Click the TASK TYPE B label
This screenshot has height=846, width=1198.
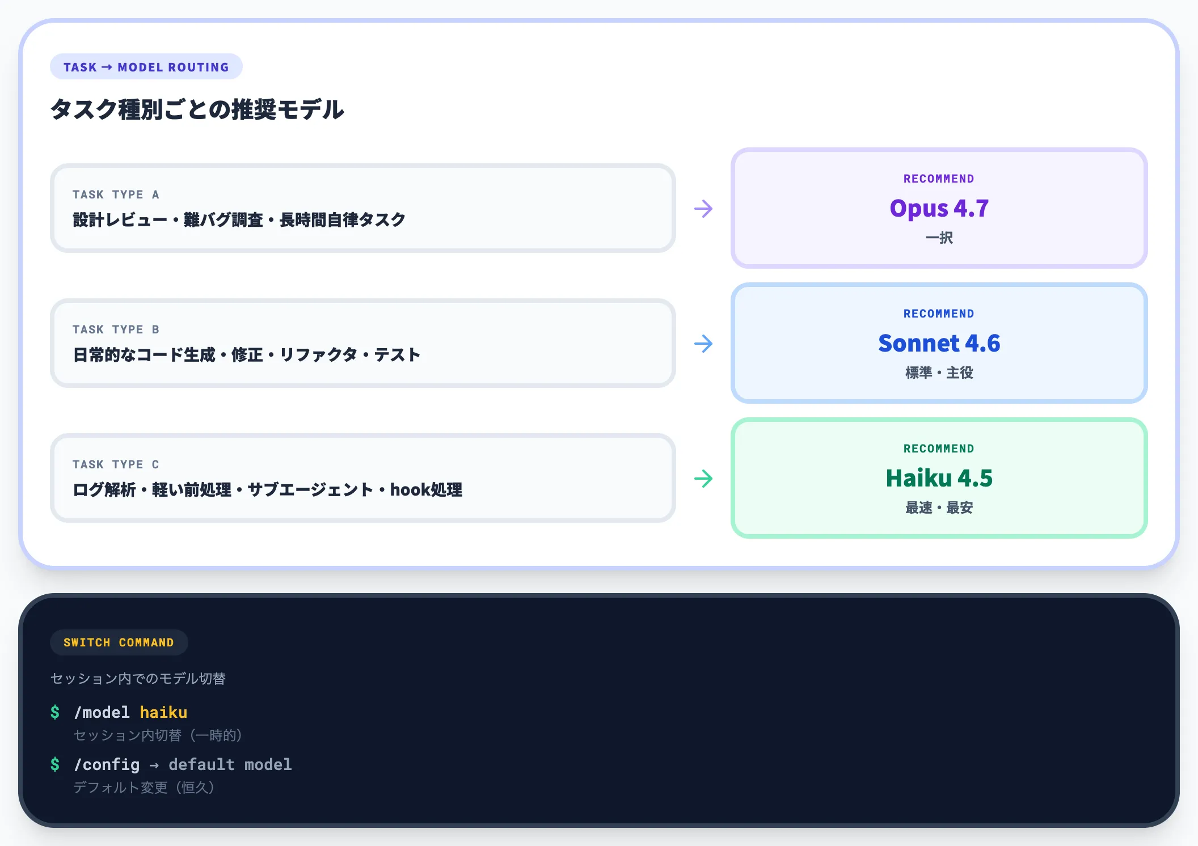[116, 329]
